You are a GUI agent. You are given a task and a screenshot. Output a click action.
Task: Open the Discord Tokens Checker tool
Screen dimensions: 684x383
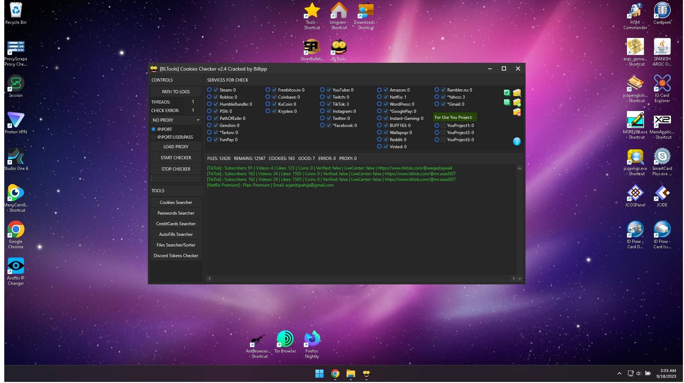coord(175,255)
